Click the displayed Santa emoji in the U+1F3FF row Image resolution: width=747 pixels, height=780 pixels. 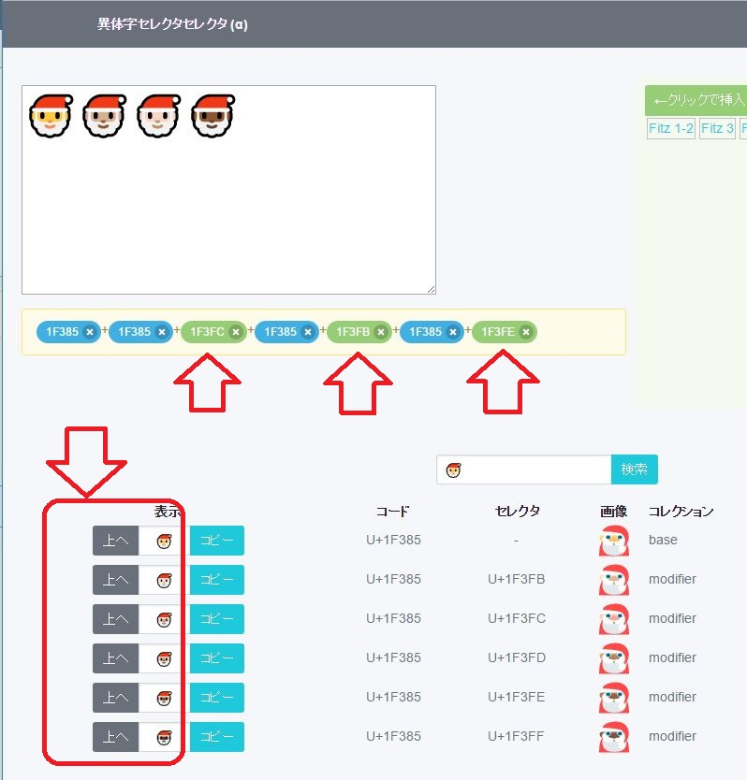165,737
